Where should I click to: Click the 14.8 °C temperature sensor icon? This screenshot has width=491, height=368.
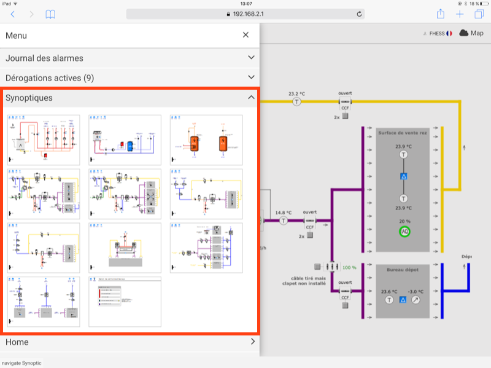[284, 221]
